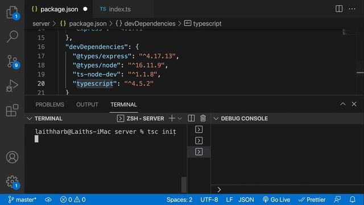Open the Search view icon
This screenshot has height=205, width=364.
(12, 36)
